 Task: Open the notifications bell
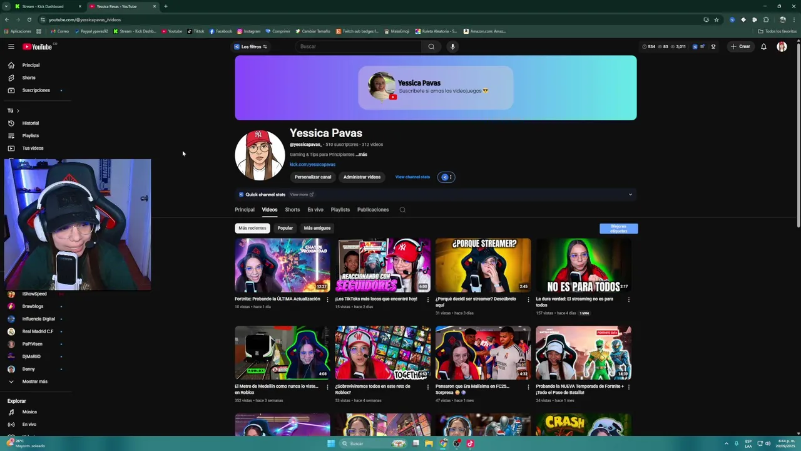tap(763, 46)
